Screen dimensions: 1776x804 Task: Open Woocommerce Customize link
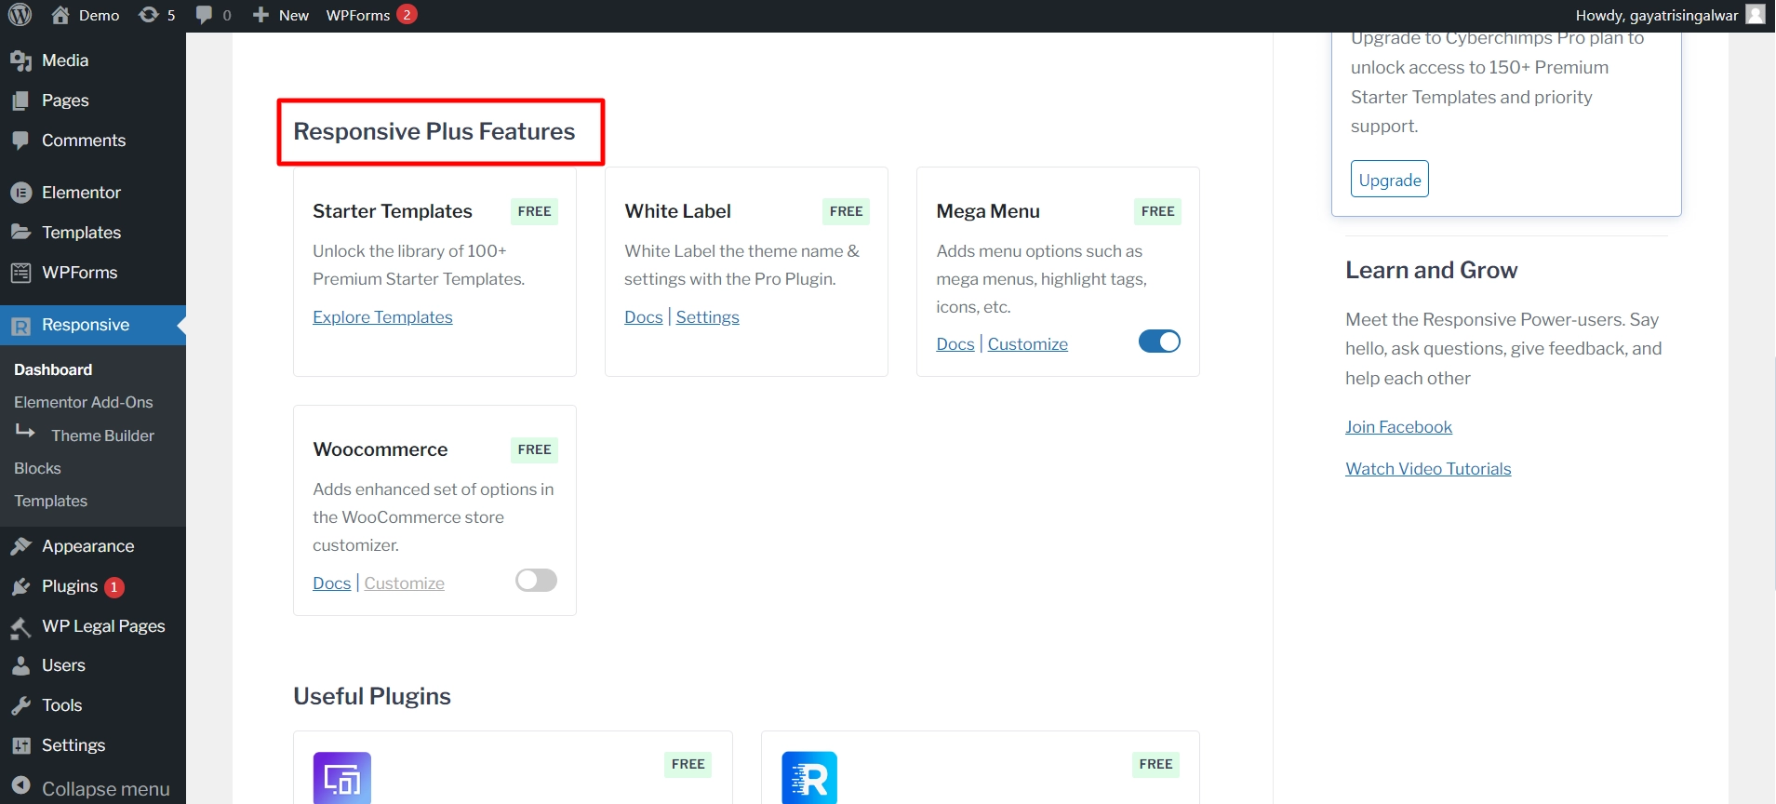click(404, 583)
